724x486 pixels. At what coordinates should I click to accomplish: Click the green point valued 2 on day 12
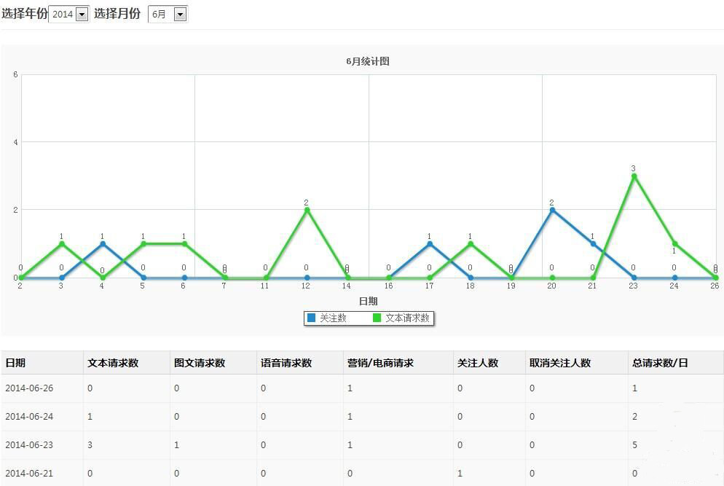(307, 210)
